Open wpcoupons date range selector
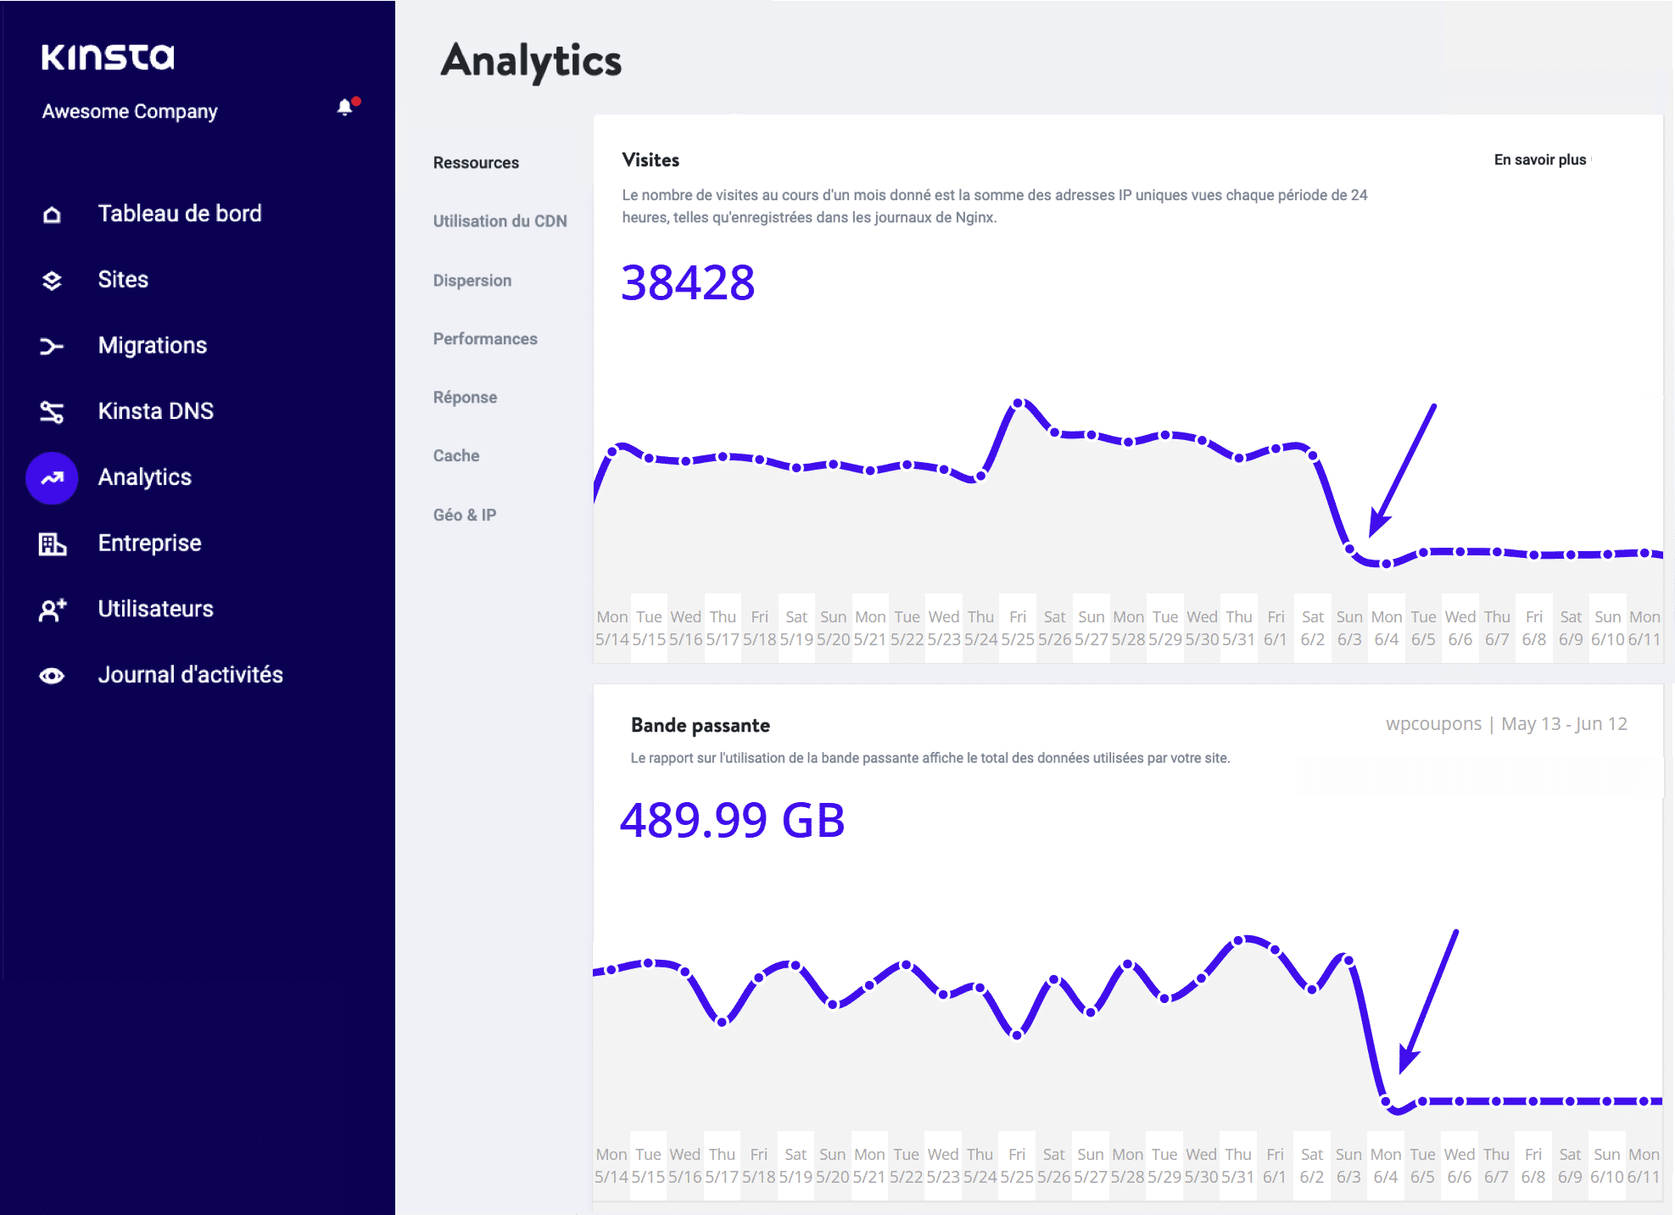Image resolution: width=1675 pixels, height=1215 pixels. (x=1505, y=724)
